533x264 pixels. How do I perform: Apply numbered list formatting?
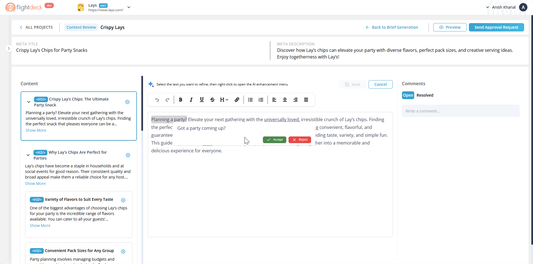point(261,100)
